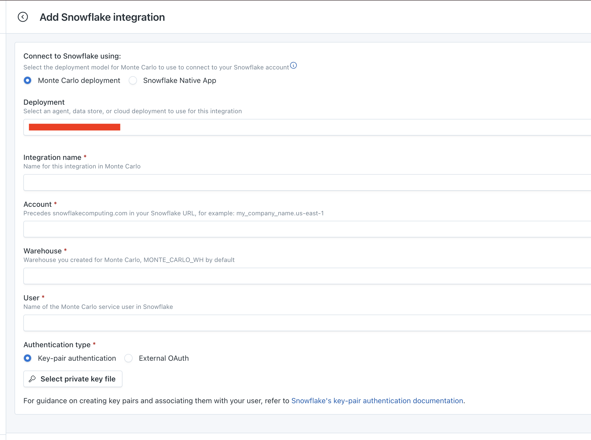This screenshot has width=591, height=440.
Task: Click the External OAuth label text
Action: click(163, 358)
